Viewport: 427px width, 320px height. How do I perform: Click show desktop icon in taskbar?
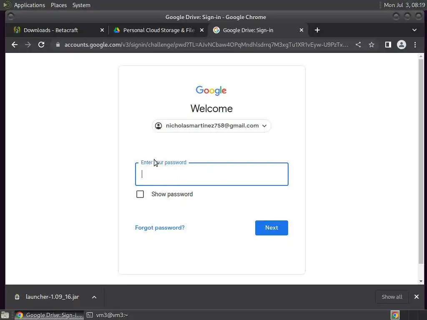(5, 315)
